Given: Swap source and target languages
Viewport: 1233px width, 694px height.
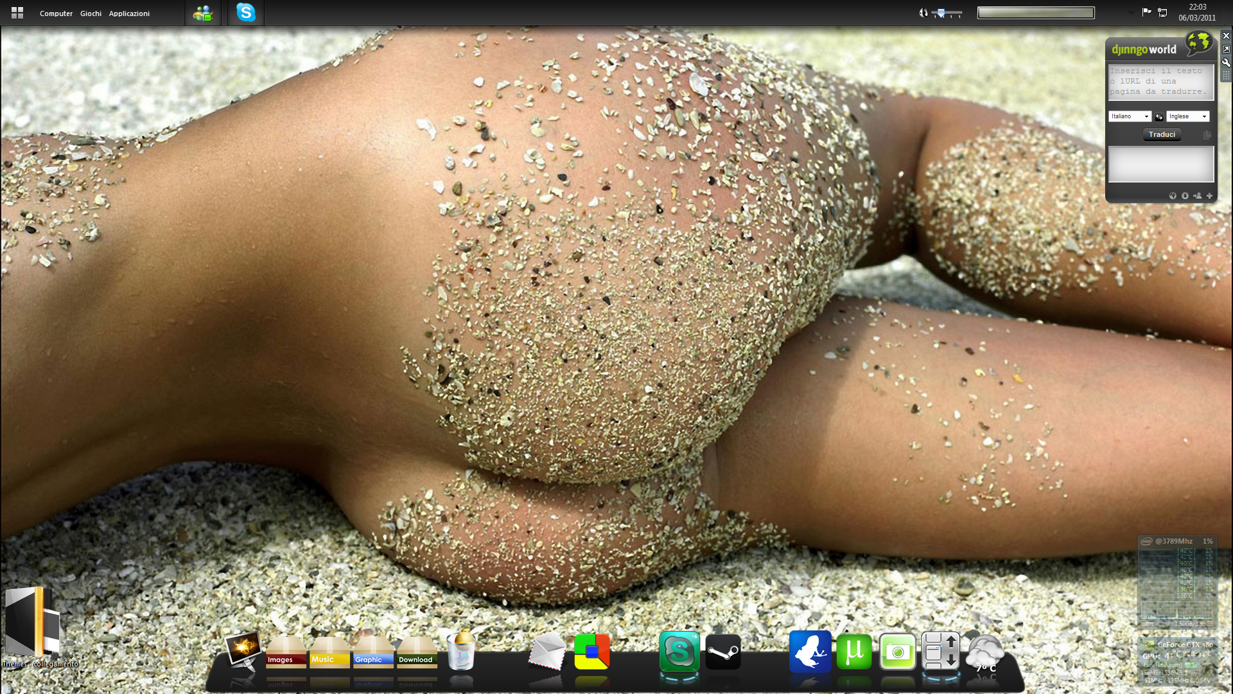Looking at the screenshot, I should [x=1159, y=117].
